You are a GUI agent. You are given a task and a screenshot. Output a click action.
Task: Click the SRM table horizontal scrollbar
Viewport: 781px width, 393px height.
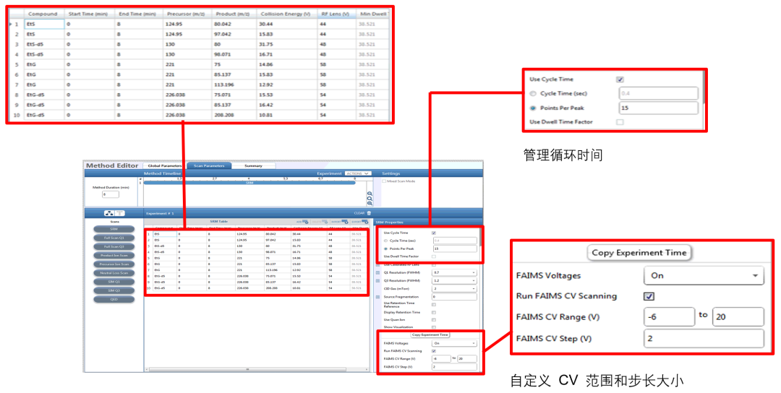[x=247, y=369]
